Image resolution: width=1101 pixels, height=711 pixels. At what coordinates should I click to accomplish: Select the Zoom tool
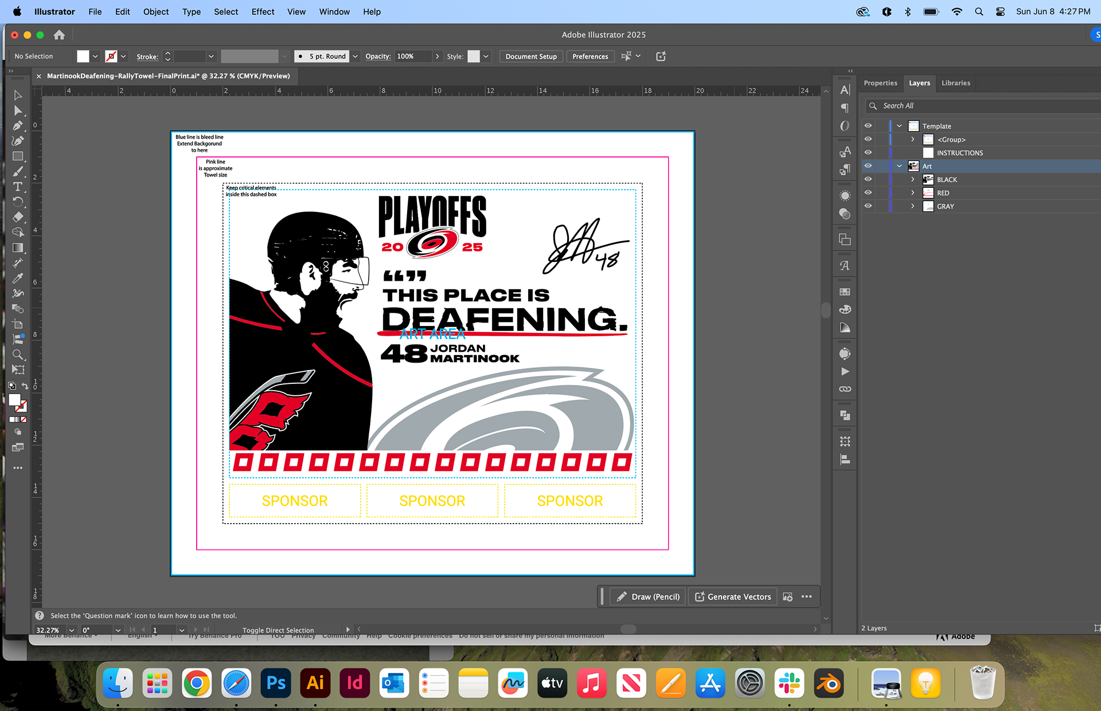point(18,355)
